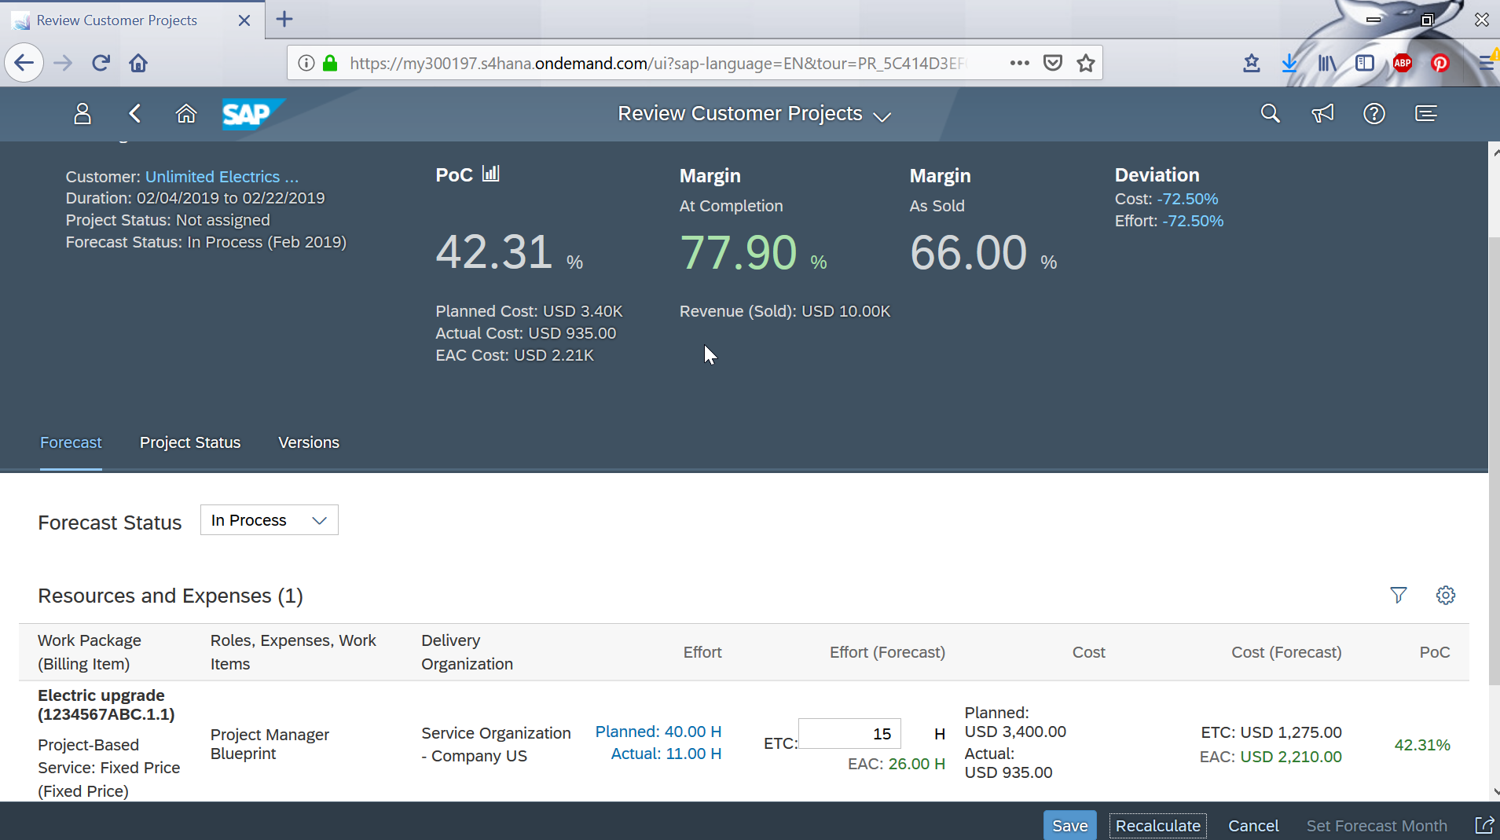Open table settings gear in Resources section
This screenshot has width=1500, height=840.
(x=1447, y=595)
